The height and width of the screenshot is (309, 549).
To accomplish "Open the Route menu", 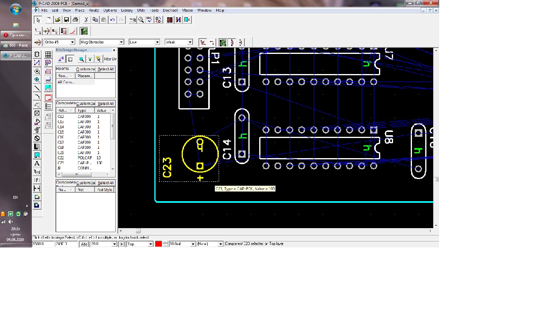I will (94, 10).
